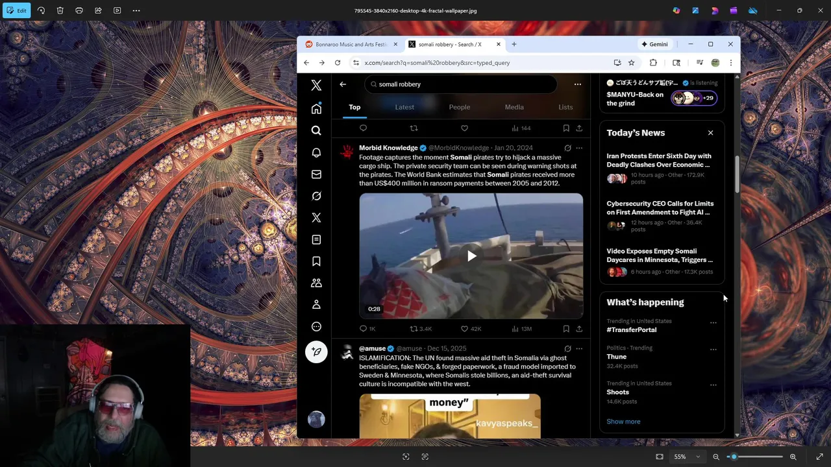The width and height of the screenshot is (831, 467).
Task: Open options for the Shoots trend
Action: (x=713, y=385)
